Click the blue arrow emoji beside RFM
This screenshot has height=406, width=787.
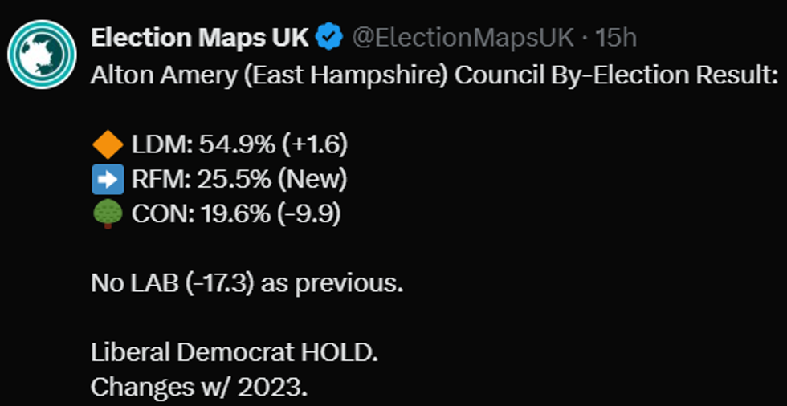tap(107, 179)
